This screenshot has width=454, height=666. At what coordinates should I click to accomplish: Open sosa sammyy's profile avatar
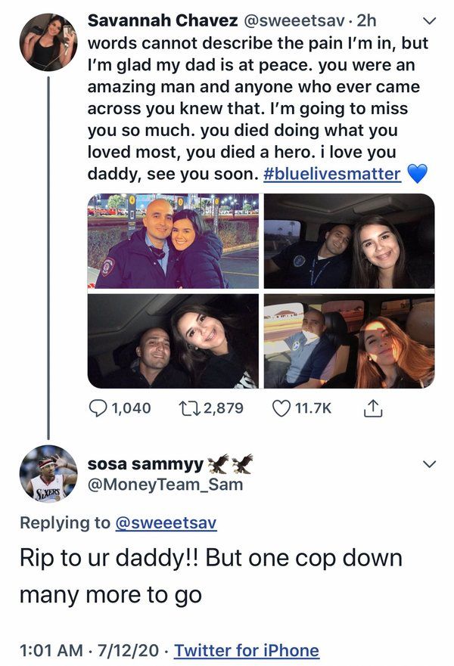pos(48,474)
